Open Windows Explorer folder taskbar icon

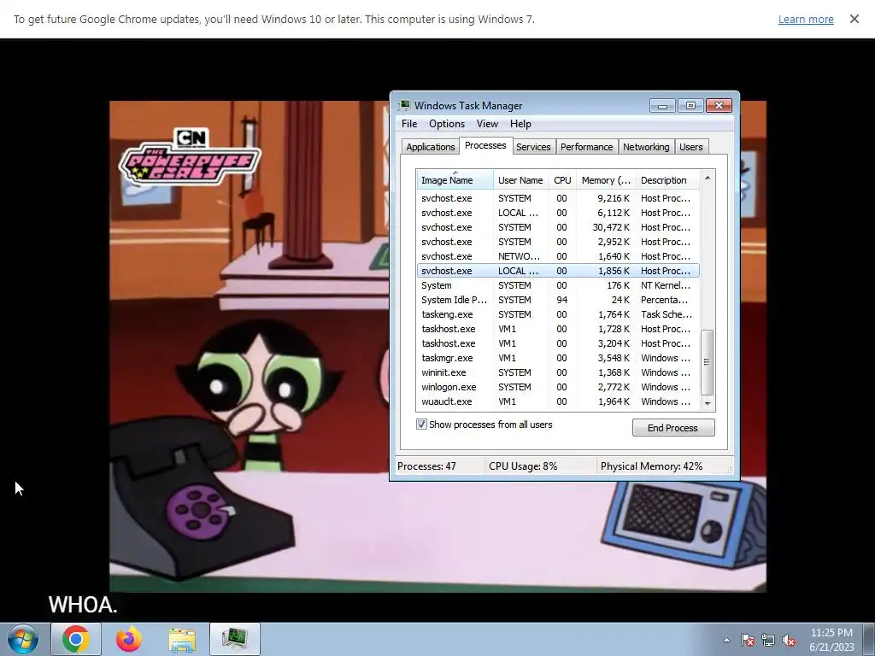click(x=182, y=639)
